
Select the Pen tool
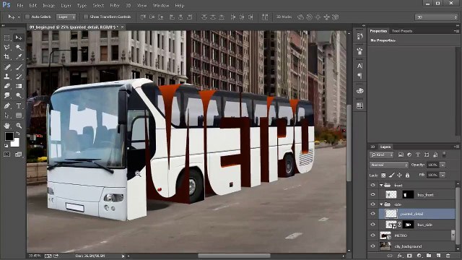(6, 106)
